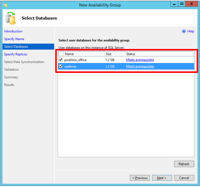Uncheck the realtime database checkbox
200x187 pixels.
61,66
